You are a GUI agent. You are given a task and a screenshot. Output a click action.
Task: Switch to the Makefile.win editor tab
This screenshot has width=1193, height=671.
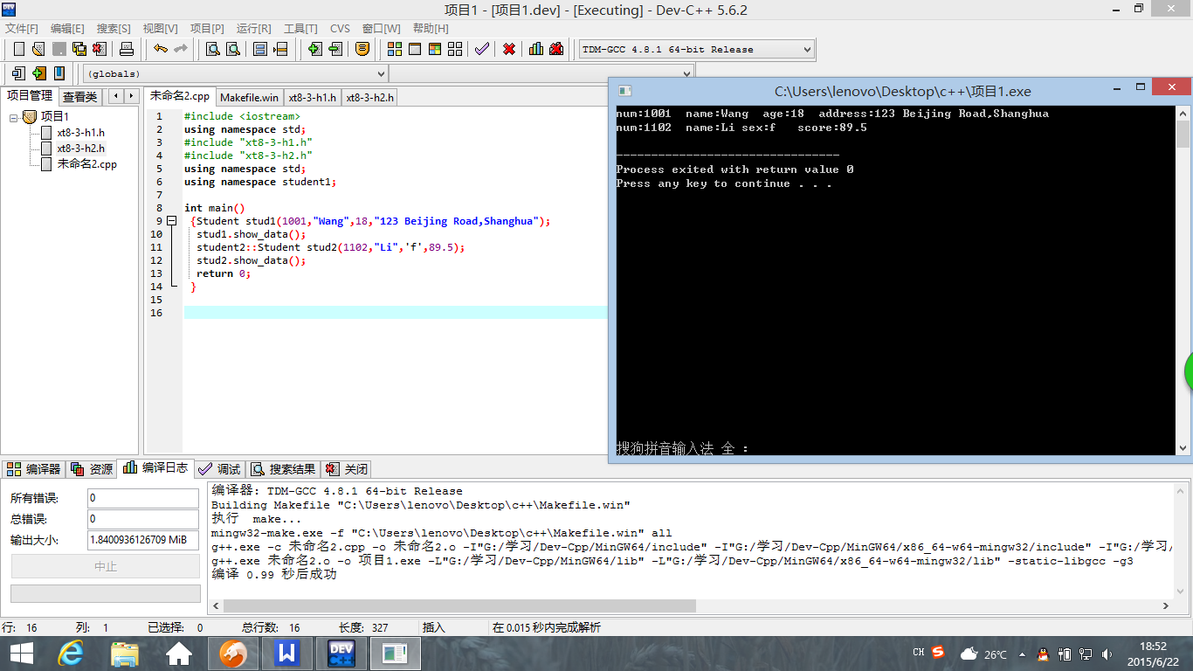250,98
